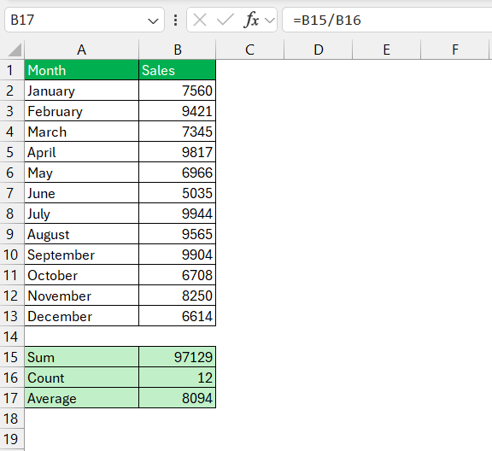Select the March cell
The height and width of the screenshot is (451, 492).
(x=82, y=132)
